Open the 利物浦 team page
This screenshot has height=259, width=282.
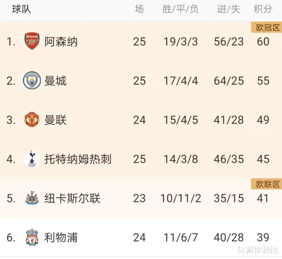(x=61, y=237)
